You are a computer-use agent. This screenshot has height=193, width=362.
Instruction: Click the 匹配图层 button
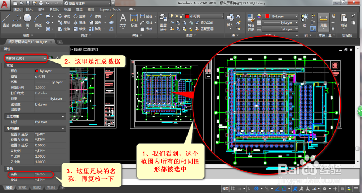point(204,29)
